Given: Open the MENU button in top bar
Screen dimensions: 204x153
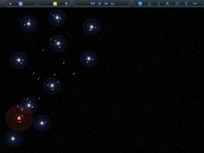Looking at the screenshot, I should [102, 4].
